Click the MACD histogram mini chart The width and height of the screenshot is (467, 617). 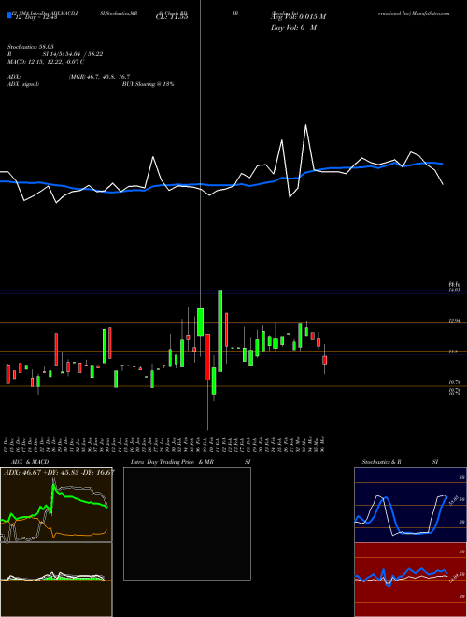pyautogui.click(x=56, y=580)
